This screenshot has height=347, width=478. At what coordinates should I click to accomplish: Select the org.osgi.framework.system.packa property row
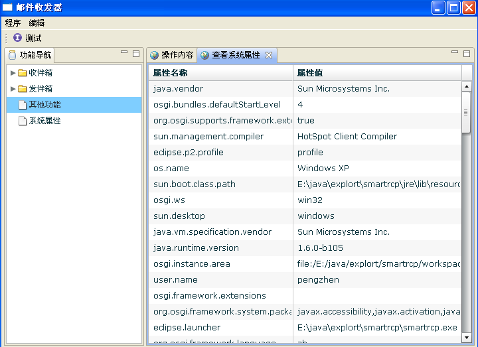(x=305, y=312)
